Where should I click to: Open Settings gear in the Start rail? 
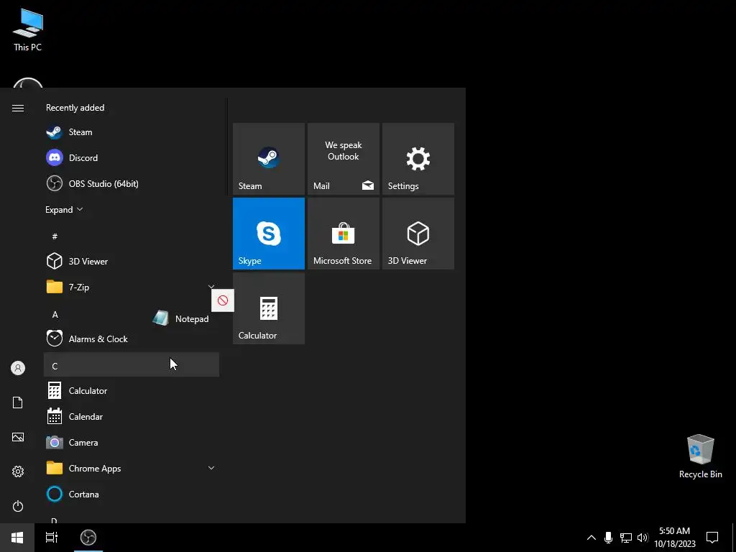(18, 471)
